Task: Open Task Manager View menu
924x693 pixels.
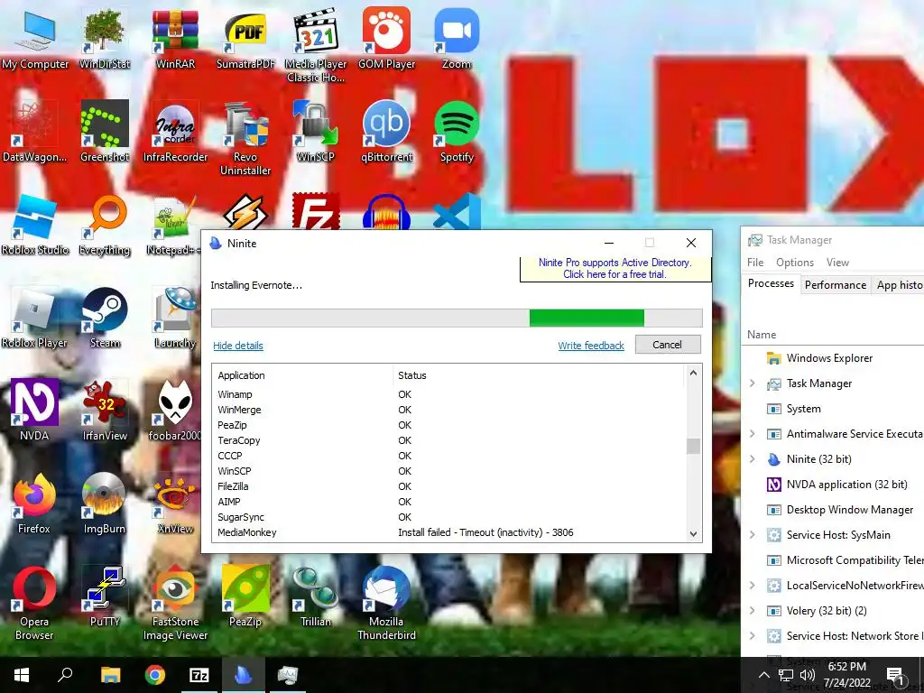Action: click(837, 263)
